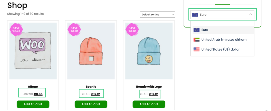Click the UAE flag icon in list
This screenshot has height=111, width=271.
pos(196,39)
